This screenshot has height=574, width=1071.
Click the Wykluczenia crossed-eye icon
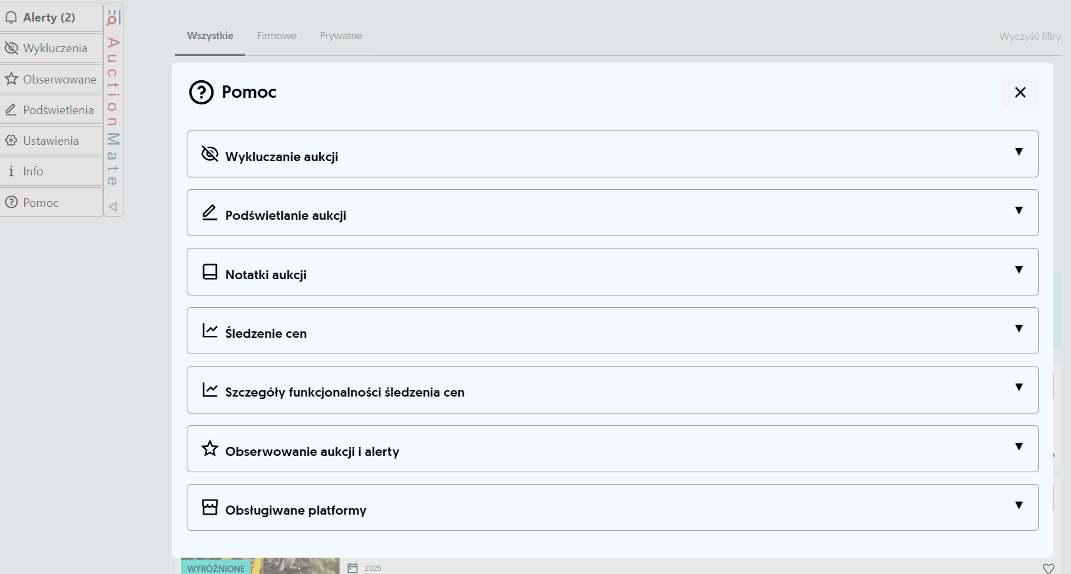tap(11, 48)
